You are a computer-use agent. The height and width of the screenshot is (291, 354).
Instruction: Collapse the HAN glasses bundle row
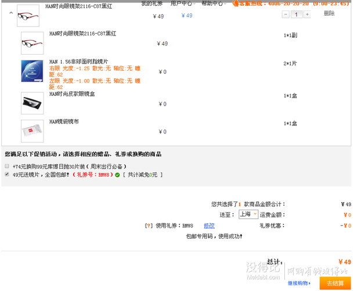coord(11,13)
